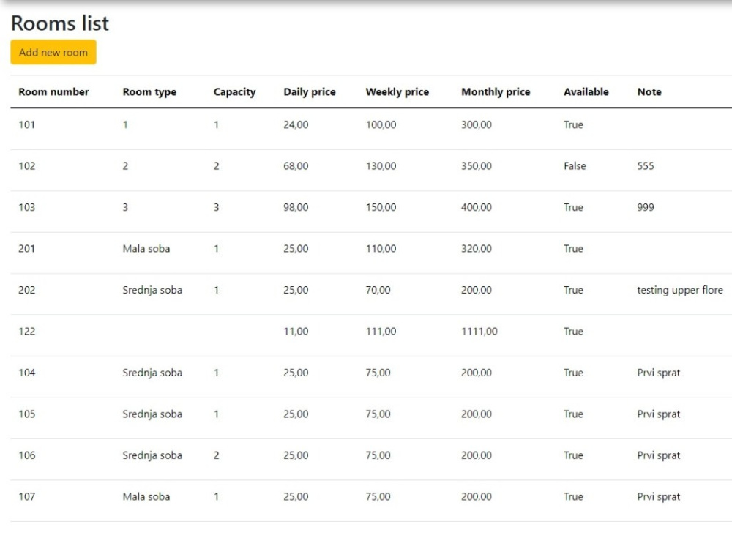Click Srednja soba room type in row 104
The height and width of the screenshot is (549, 732).
152,373
